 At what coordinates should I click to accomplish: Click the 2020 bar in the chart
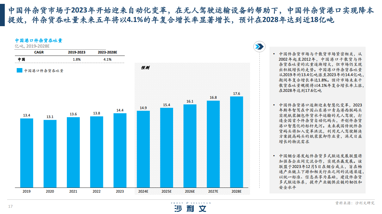tap(50, 154)
